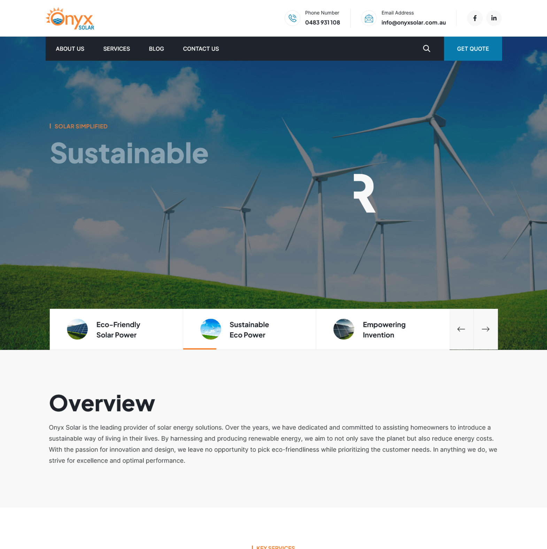Click the email envelope icon
Viewport: 547px width, 549px height.
click(369, 18)
